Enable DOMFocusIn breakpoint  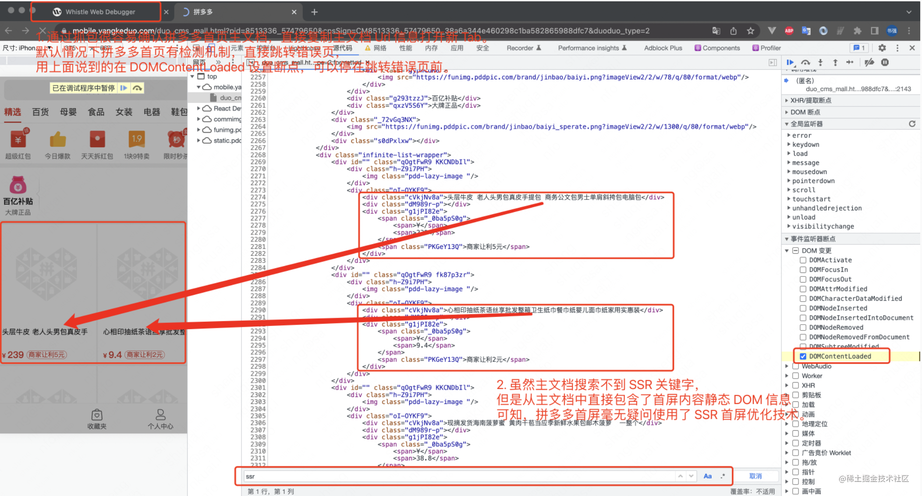[x=803, y=269]
